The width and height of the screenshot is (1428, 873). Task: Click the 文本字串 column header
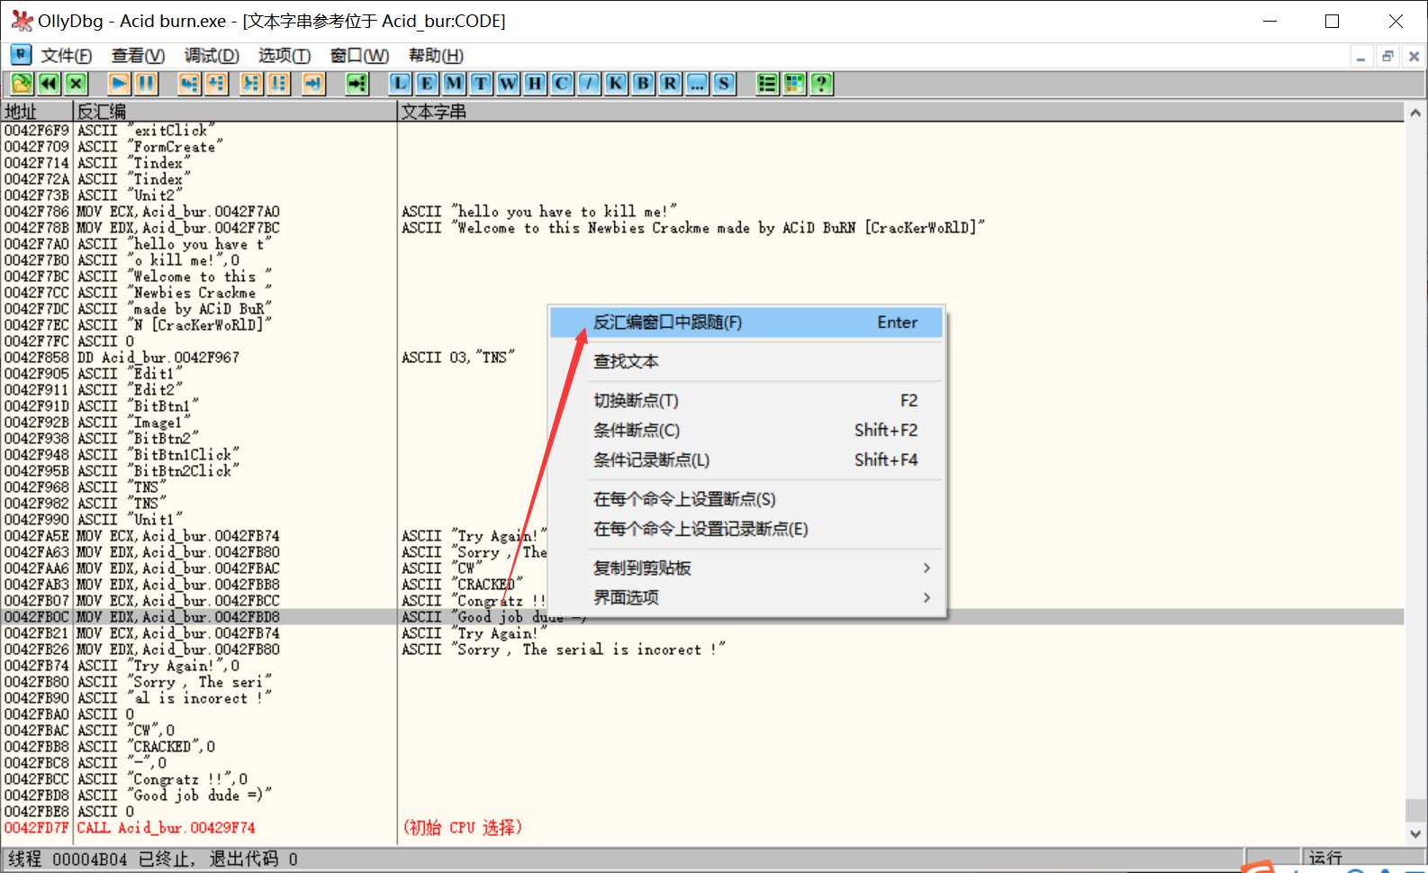(900, 112)
